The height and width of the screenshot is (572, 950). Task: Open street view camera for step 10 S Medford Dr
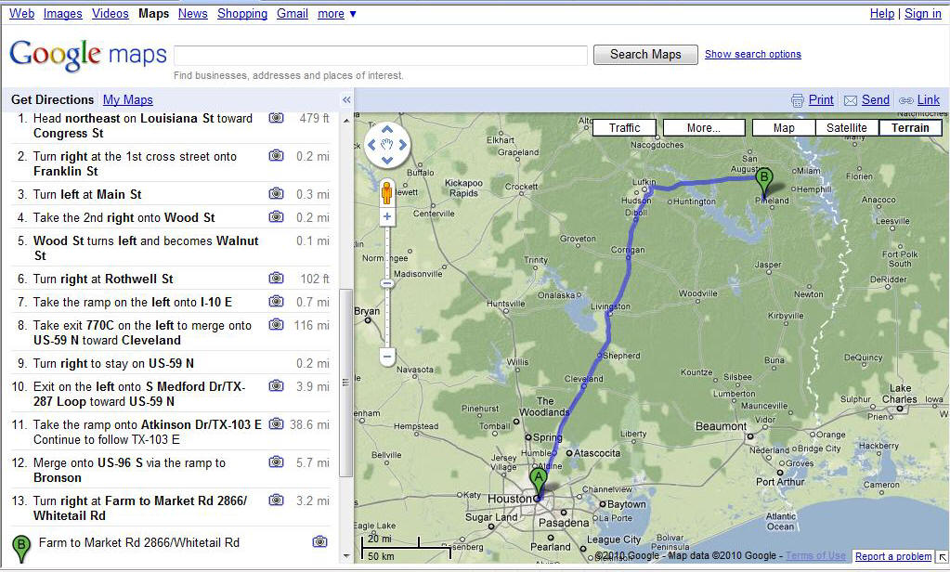click(277, 386)
